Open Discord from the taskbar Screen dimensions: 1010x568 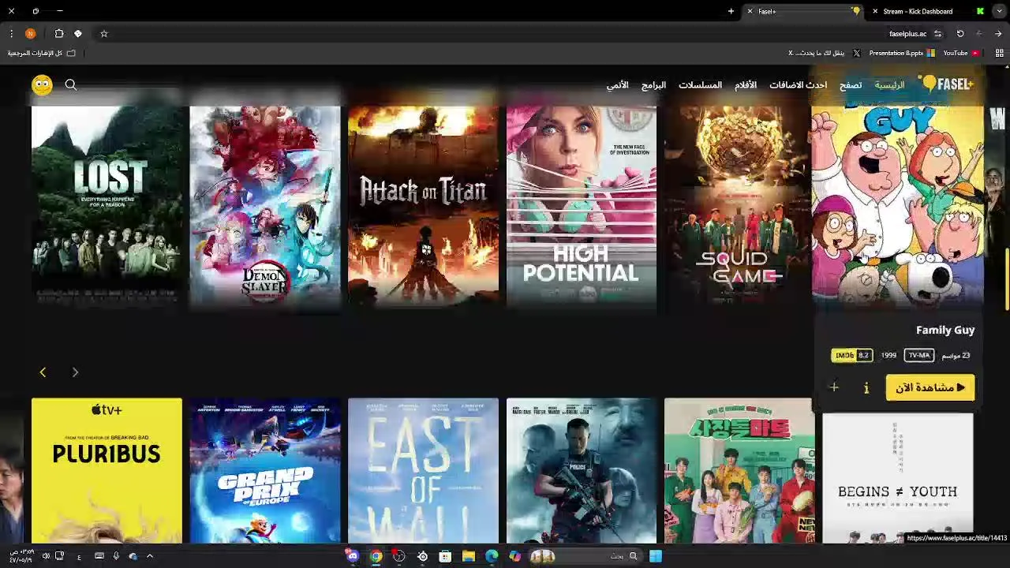coord(353,556)
